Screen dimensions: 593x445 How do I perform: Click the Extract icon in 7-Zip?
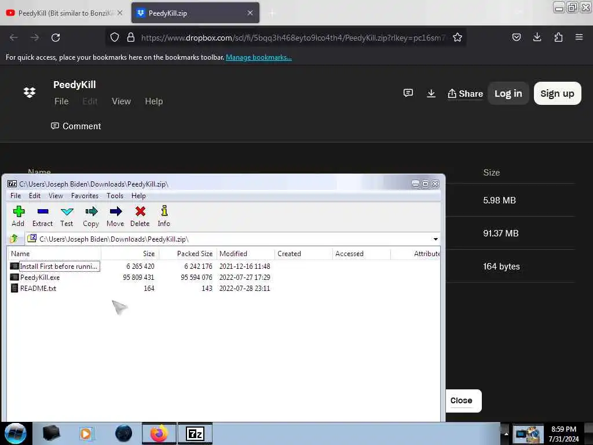point(42,216)
